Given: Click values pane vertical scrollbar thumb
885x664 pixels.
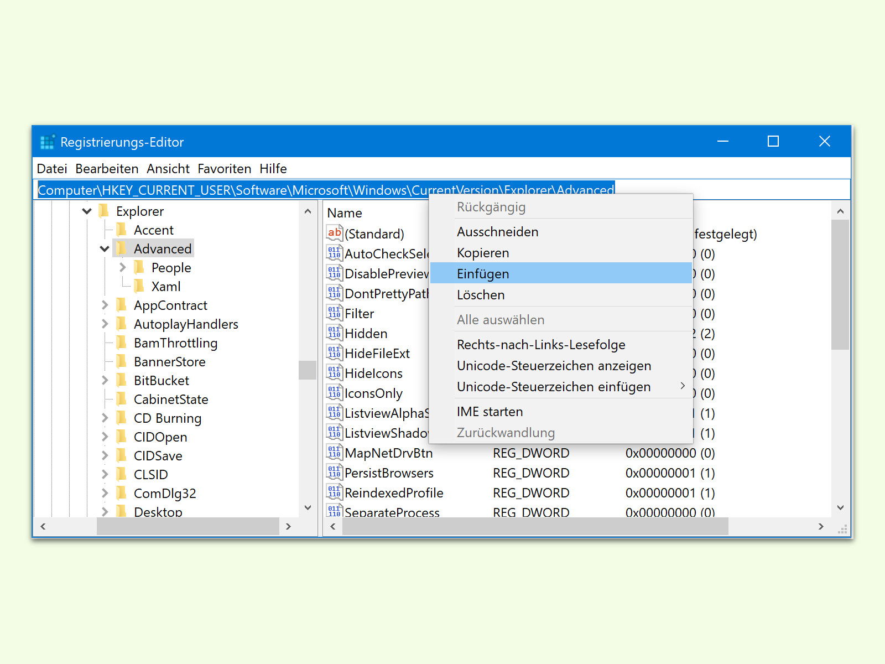Looking at the screenshot, I should pyautogui.click(x=840, y=284).
